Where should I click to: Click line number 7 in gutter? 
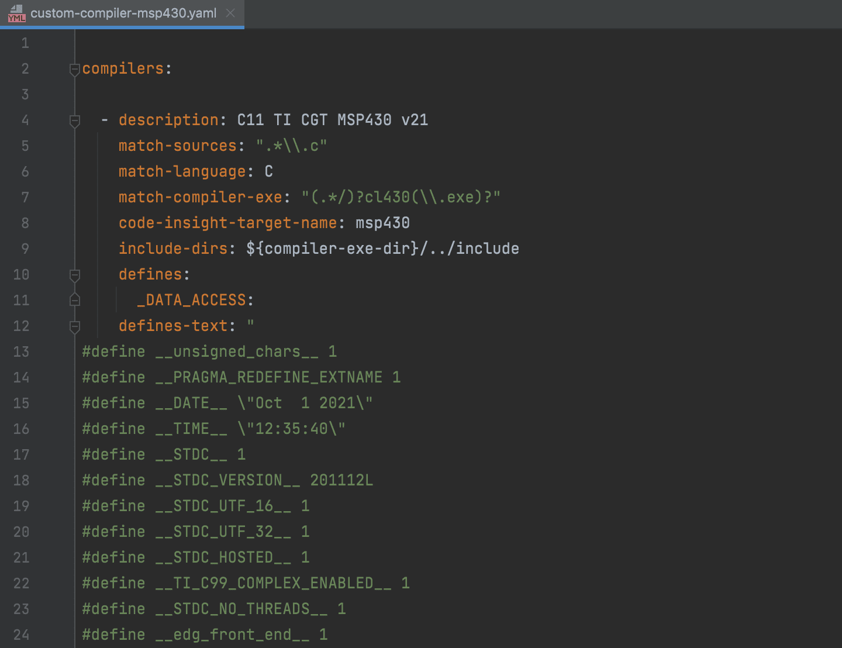25,197
